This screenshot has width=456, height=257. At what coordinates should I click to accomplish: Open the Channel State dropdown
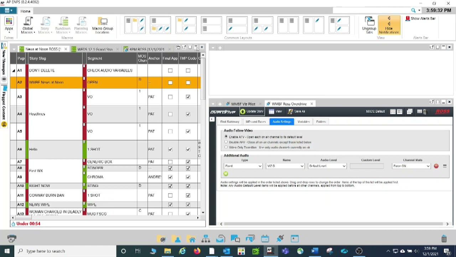coord(411,166)
